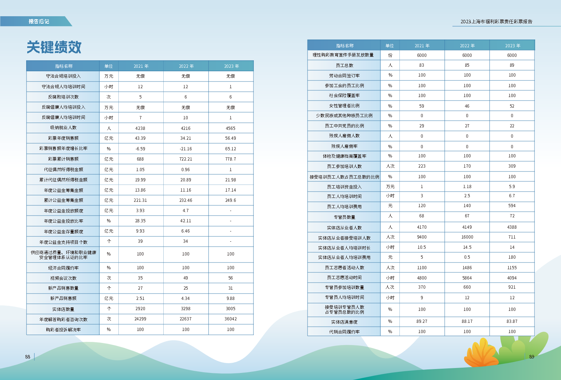Click the "视频会议次数" indicator name
Screen dimensions: 561x380
point(63,278)
